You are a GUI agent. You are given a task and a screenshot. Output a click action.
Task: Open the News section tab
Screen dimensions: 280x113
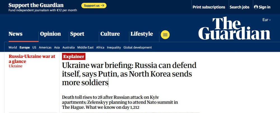click(15, 34)
